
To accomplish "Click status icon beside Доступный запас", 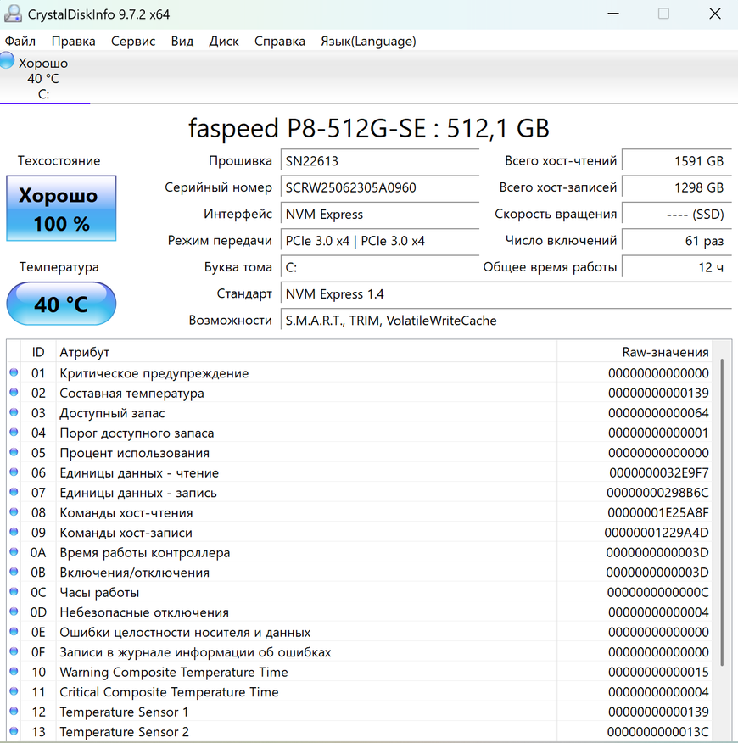I will pyautogui.click(x=14, y=413).
